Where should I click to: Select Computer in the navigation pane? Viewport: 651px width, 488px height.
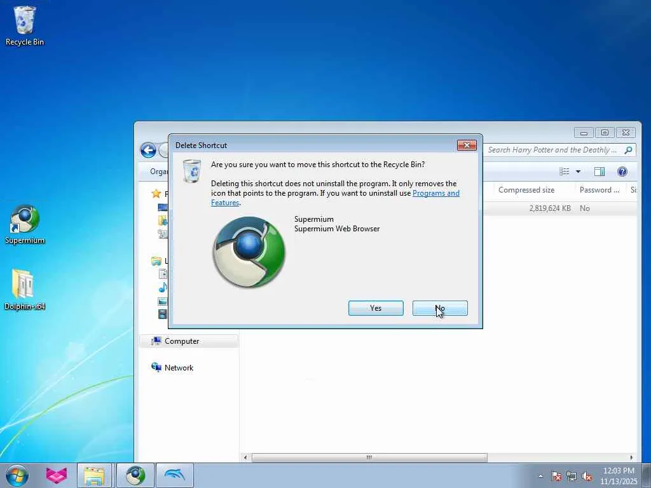(x=189, y=341)
